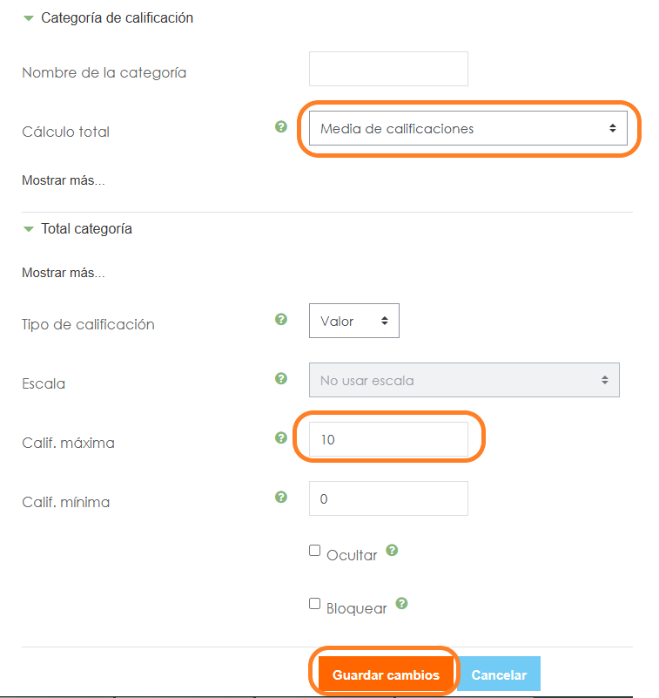
Task: Open help icon for Escala
Action: 281,378
